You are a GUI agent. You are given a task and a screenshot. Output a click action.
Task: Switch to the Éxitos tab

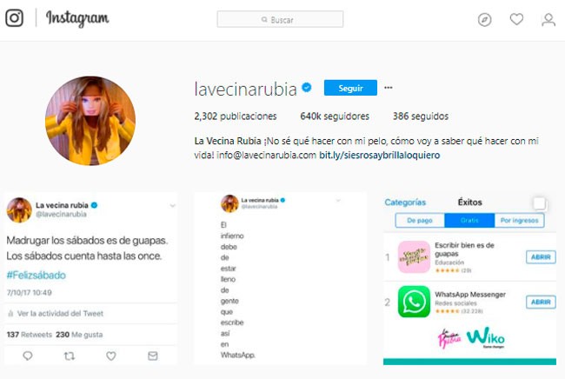coord(470,203)
